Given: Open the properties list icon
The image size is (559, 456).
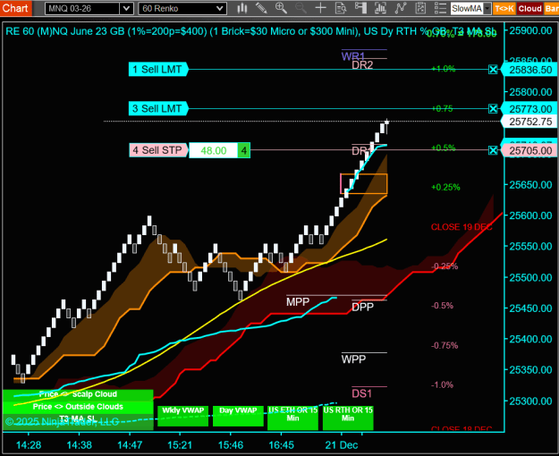Looking at the screenshot, I should click(440, 8).
